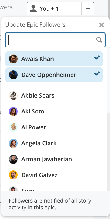Screen dimensions: 110x219
Task: Click Angela Clark's avatar
Action: pyautogui.click(x=13, y=143)
